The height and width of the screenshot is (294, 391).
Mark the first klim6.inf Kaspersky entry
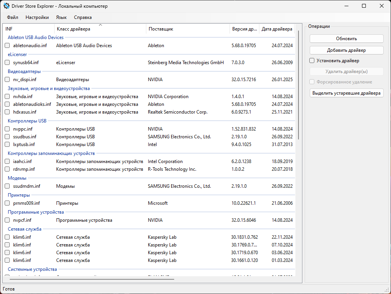(7, 237)
